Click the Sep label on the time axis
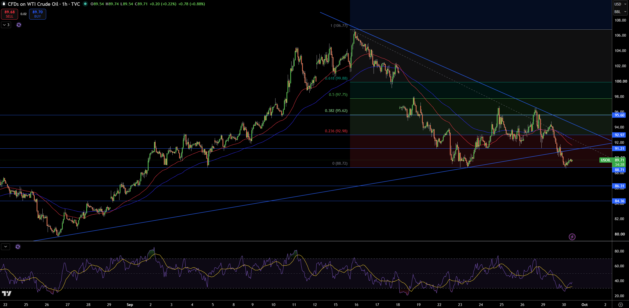629x308 pixels. (130, 305)
